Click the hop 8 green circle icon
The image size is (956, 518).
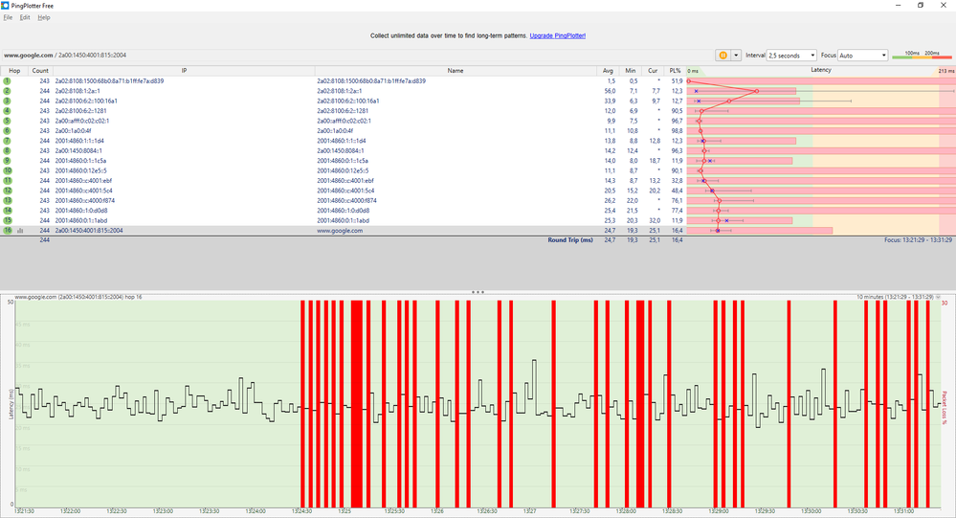click(x=8, y=150)
